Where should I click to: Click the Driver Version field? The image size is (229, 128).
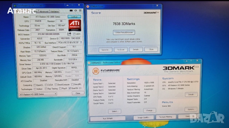[x=57, y=64]
